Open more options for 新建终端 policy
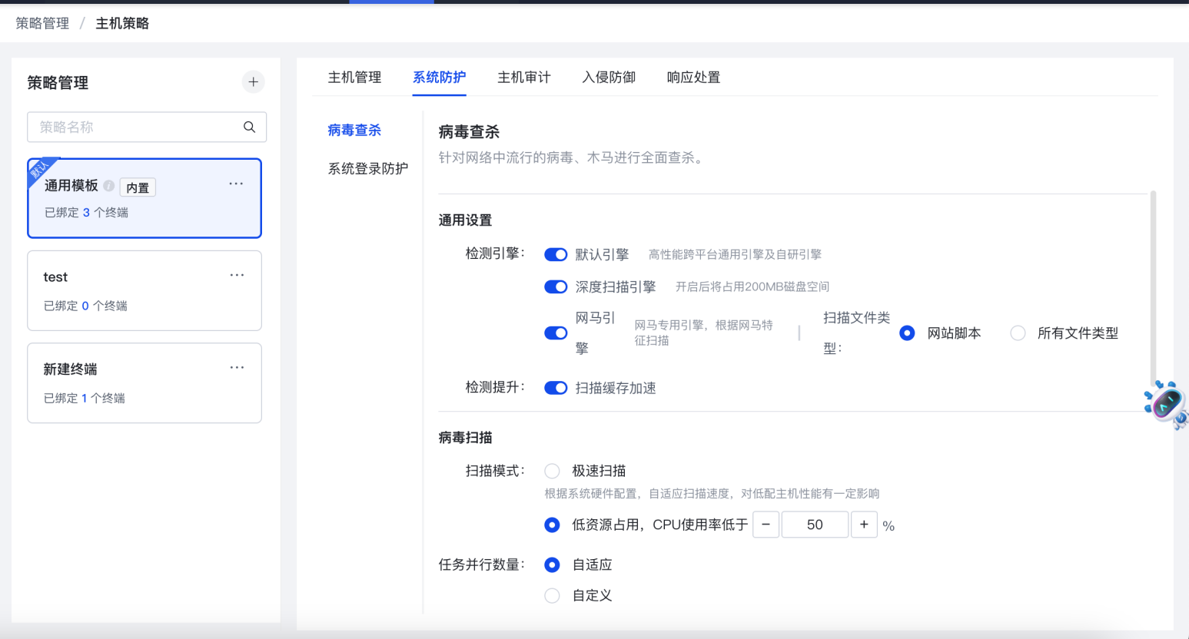The height and width of the screenshot is (639, 1189). pos(237,367)
